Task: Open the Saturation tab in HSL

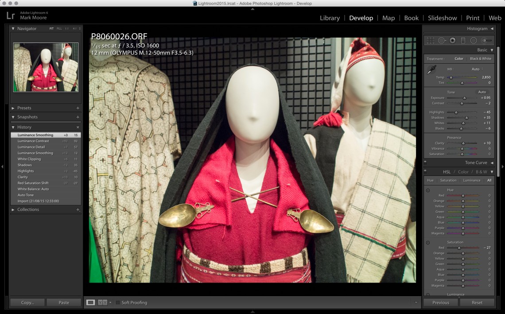Action: (448, 180)
